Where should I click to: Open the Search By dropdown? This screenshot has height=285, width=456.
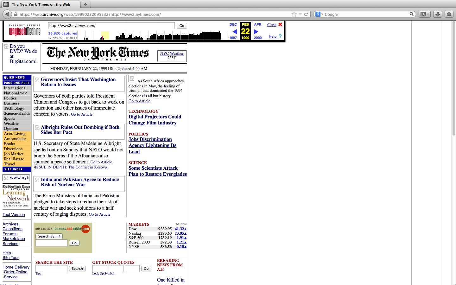49,236
